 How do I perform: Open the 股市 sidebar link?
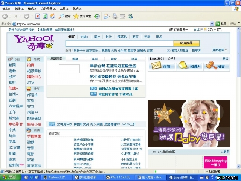(12, 77)
